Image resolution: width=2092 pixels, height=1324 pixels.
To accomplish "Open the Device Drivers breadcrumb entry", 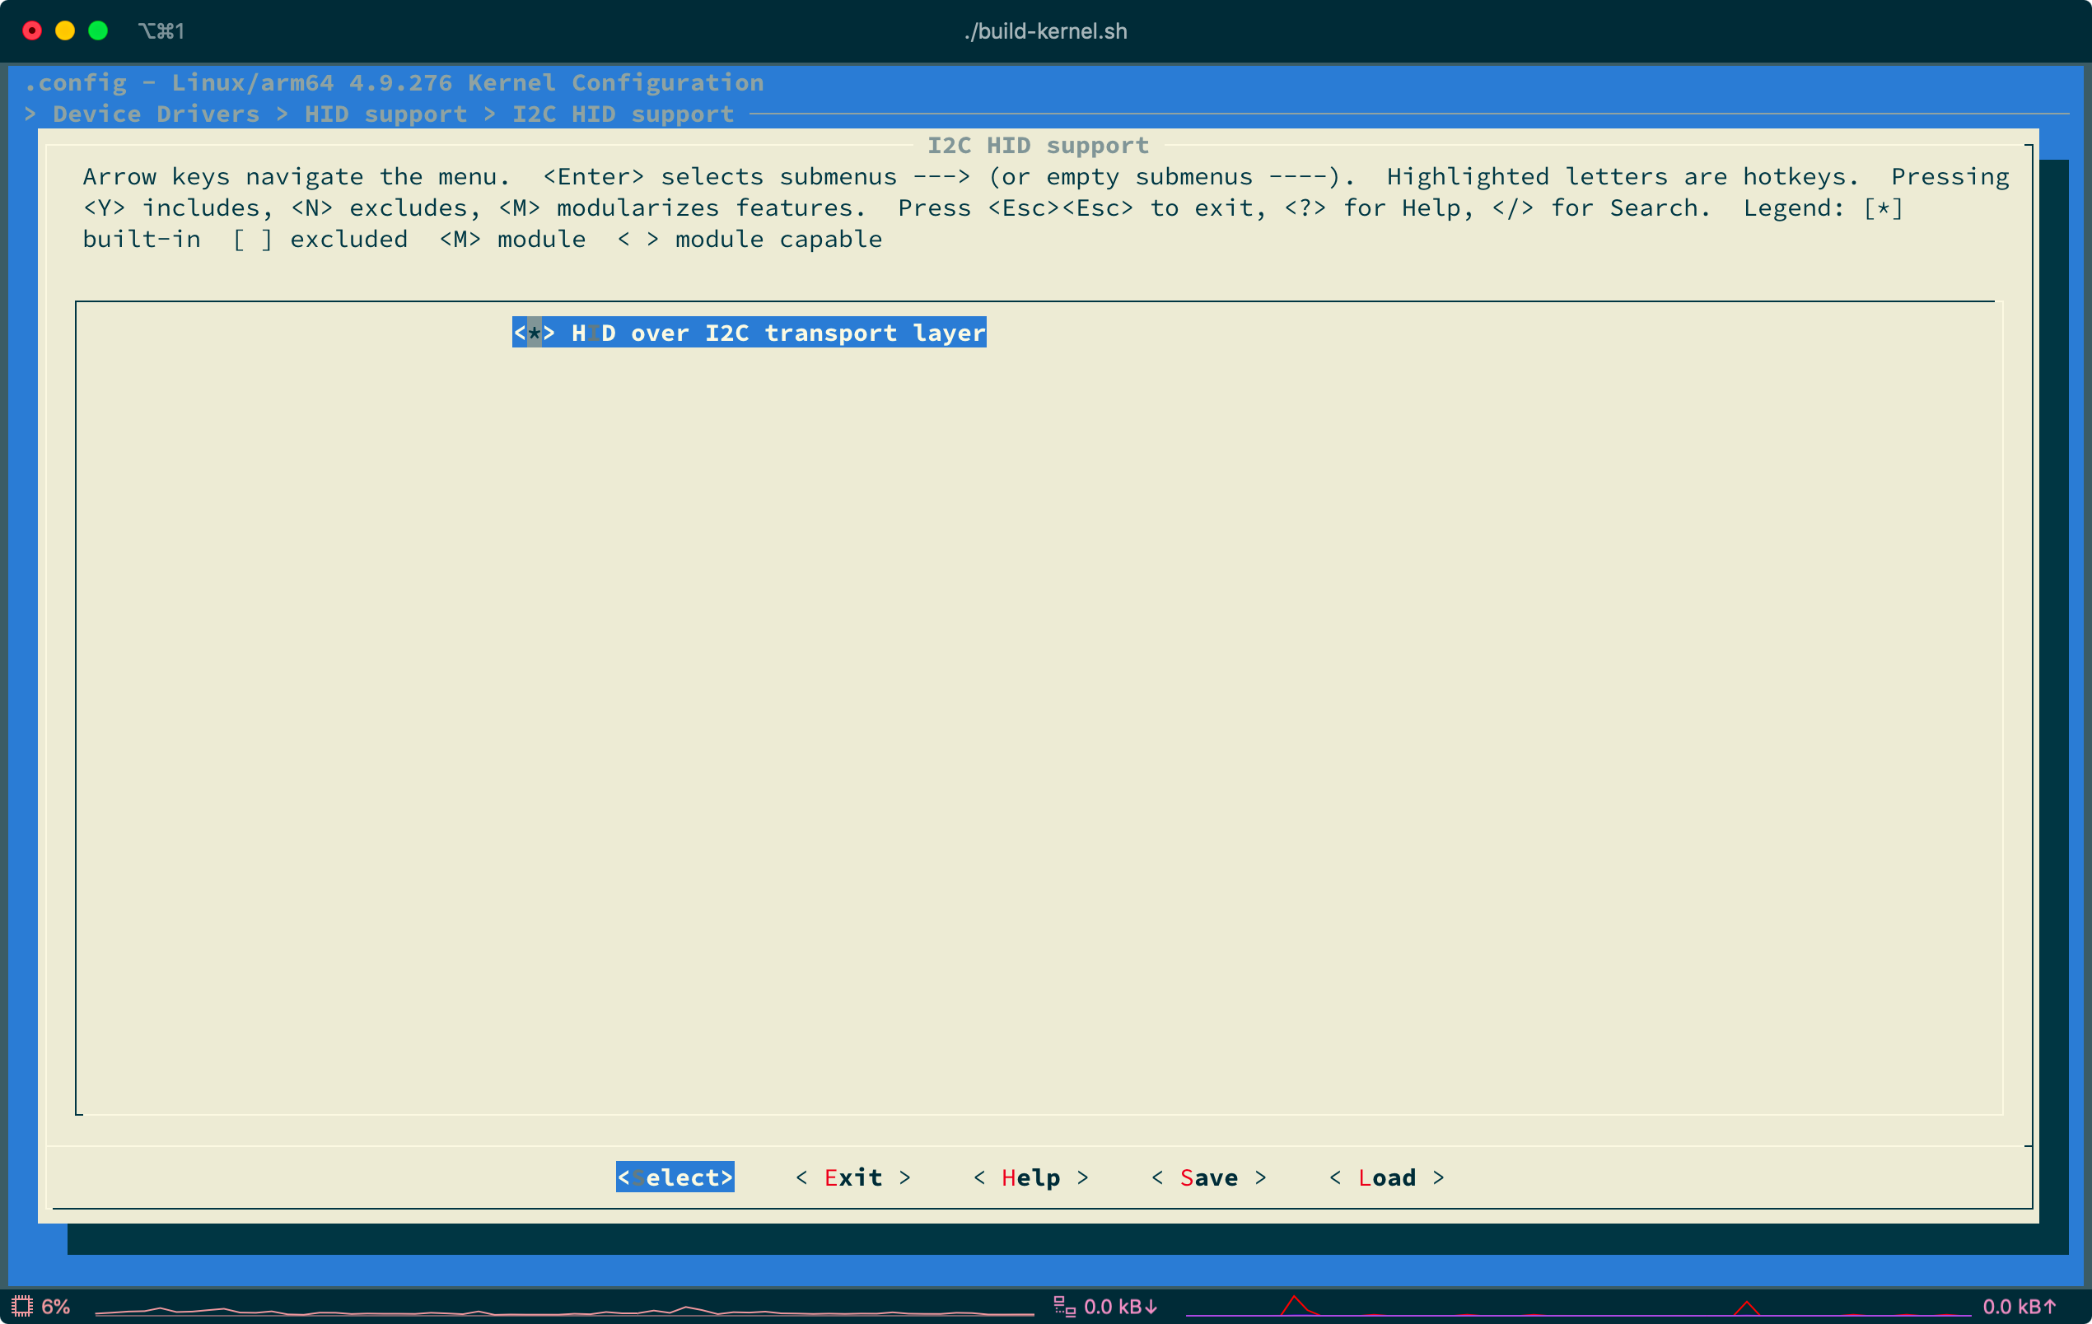I will point(156,113).
